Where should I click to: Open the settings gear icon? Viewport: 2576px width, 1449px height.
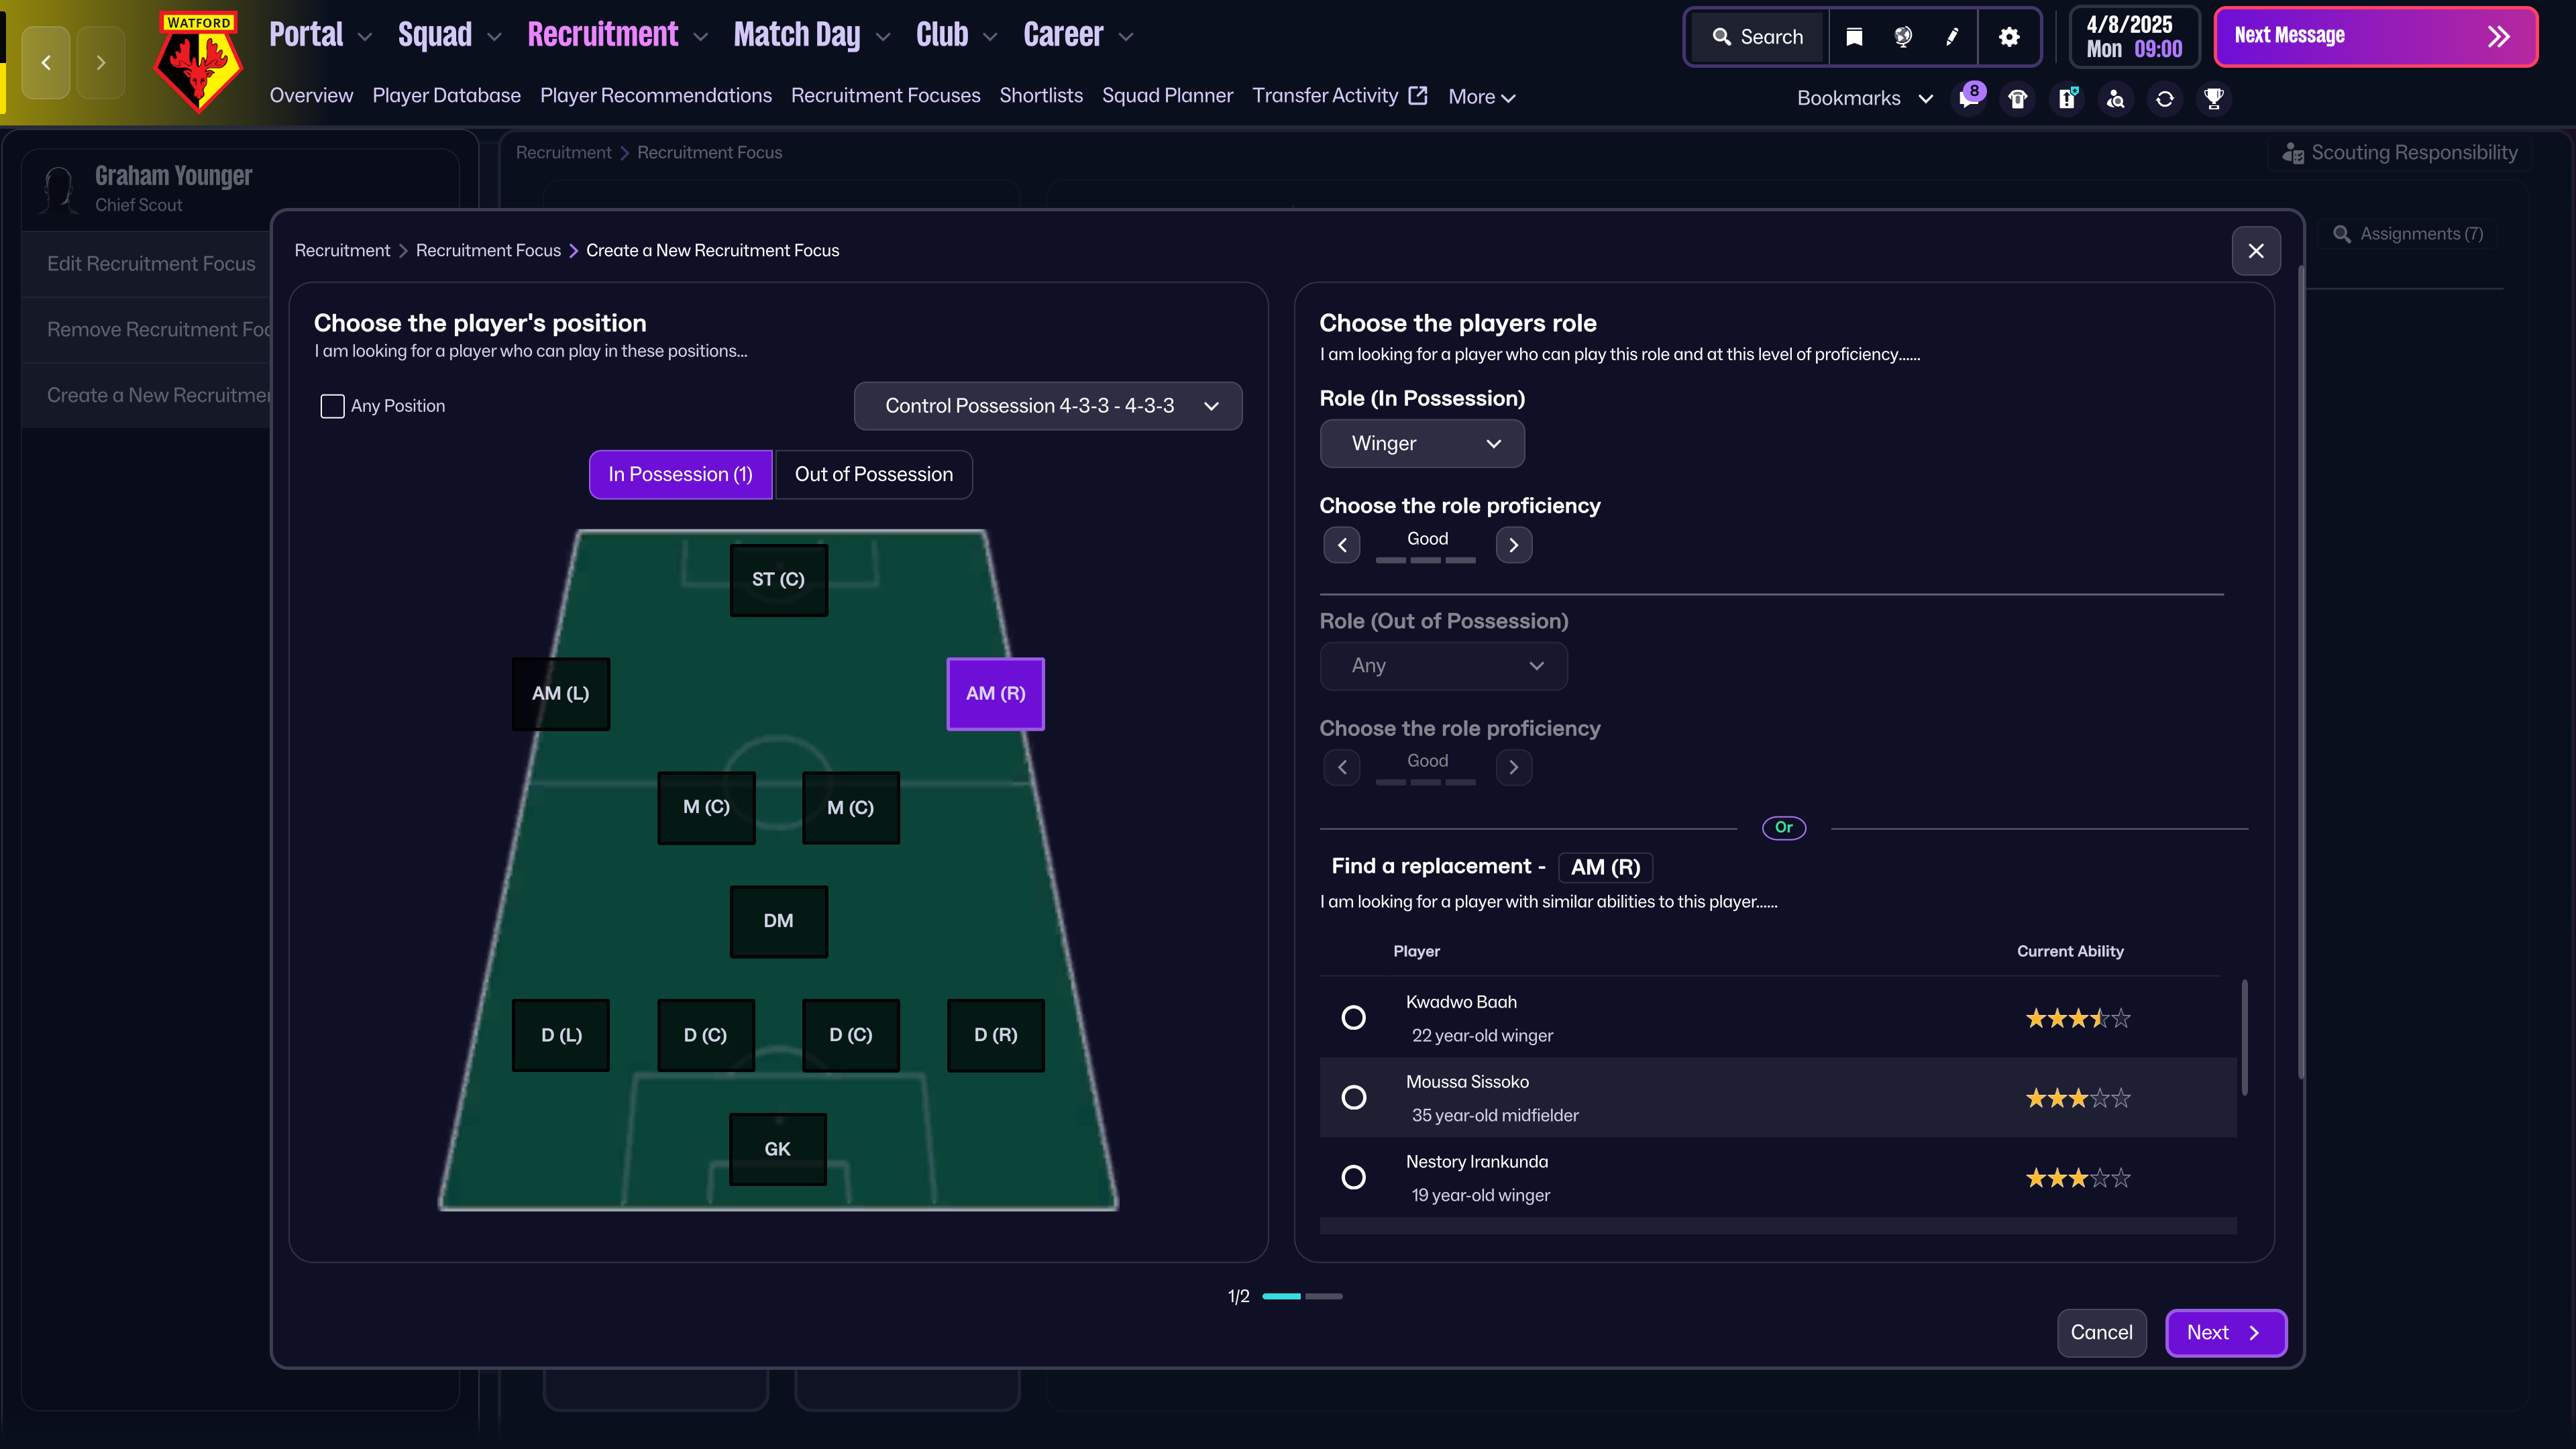(x=2009, y=37)
